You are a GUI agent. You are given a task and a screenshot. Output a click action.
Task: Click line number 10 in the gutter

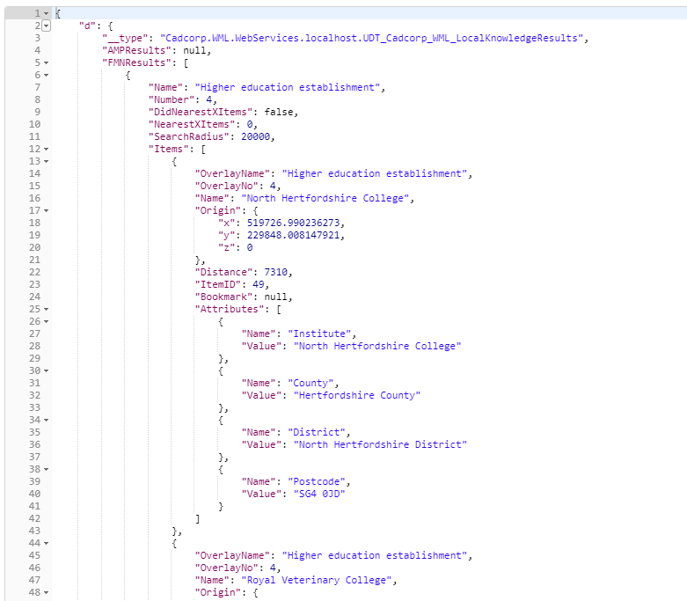pos(34,124)
